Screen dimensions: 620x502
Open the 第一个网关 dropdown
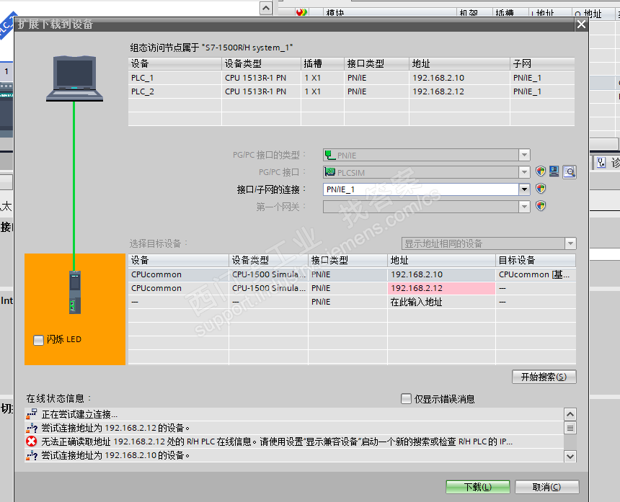pyautogui.click(x=524, y=207)
